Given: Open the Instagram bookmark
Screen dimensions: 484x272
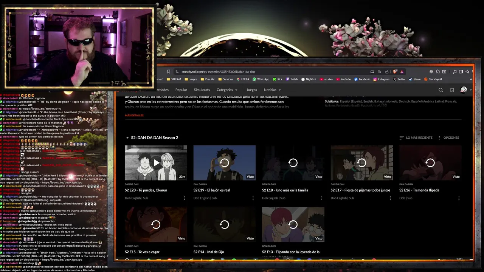Looking at the screenshot, I should pos(381,79).
